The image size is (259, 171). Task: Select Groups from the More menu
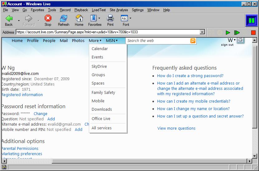98,75
